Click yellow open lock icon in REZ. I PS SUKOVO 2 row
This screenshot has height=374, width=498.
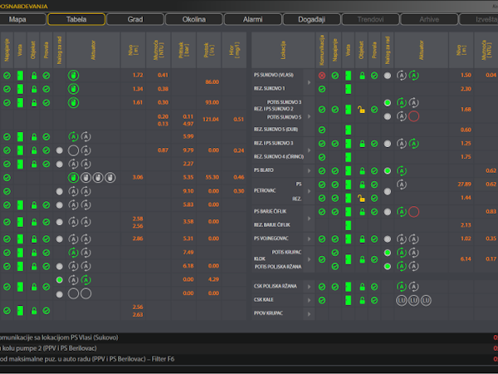[361, 110]
